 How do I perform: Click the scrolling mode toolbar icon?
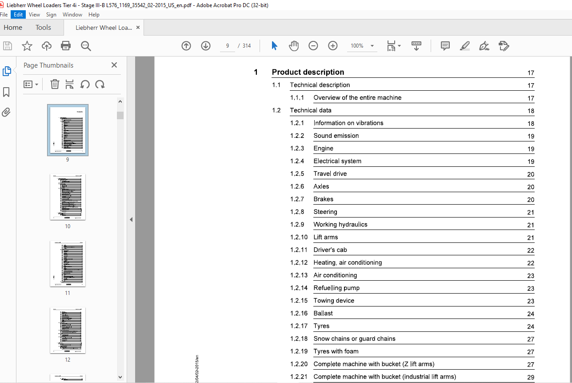click(416, 46)
